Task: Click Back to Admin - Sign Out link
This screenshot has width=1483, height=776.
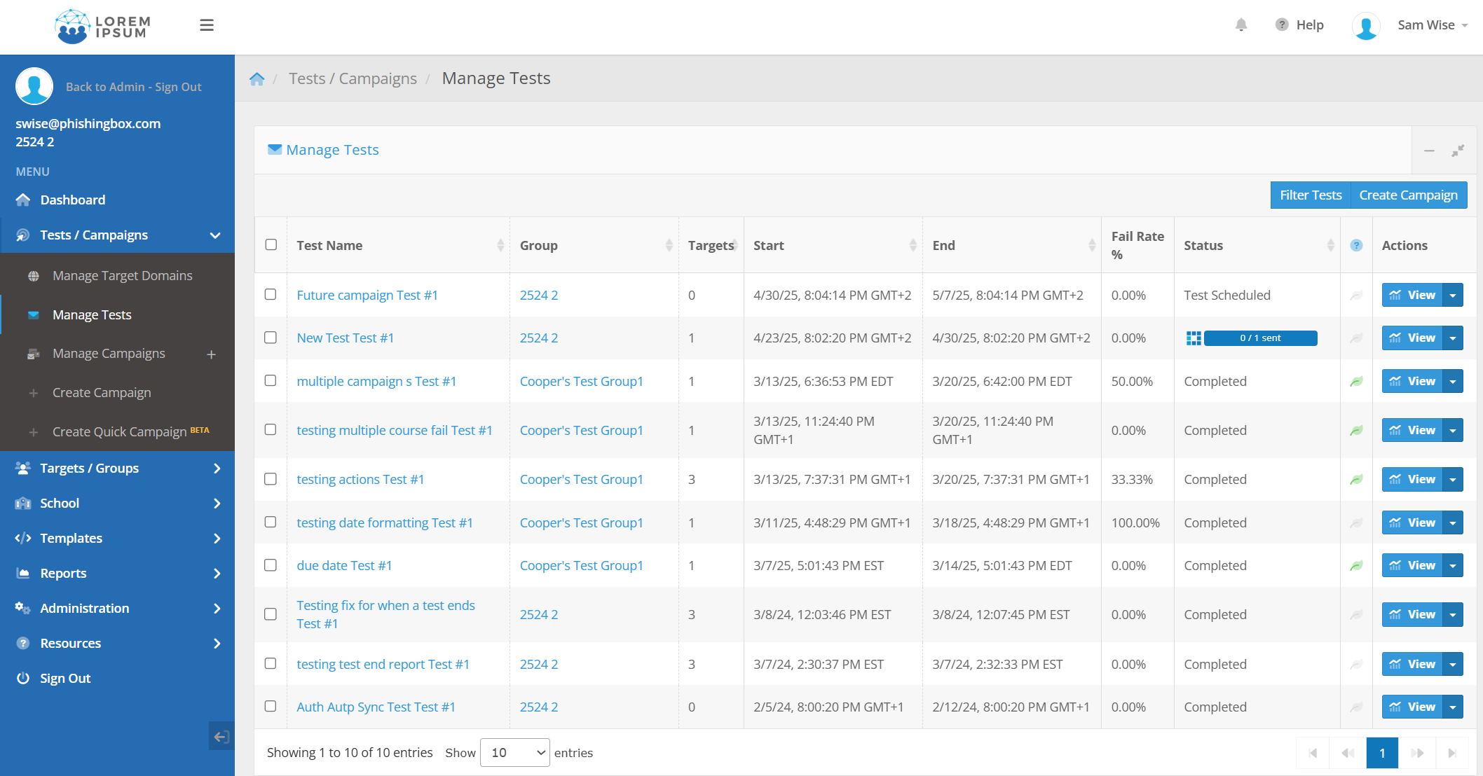Action: tap(133, 87)
